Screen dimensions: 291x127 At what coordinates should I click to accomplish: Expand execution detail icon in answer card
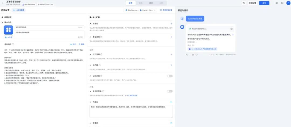[231, 29]
